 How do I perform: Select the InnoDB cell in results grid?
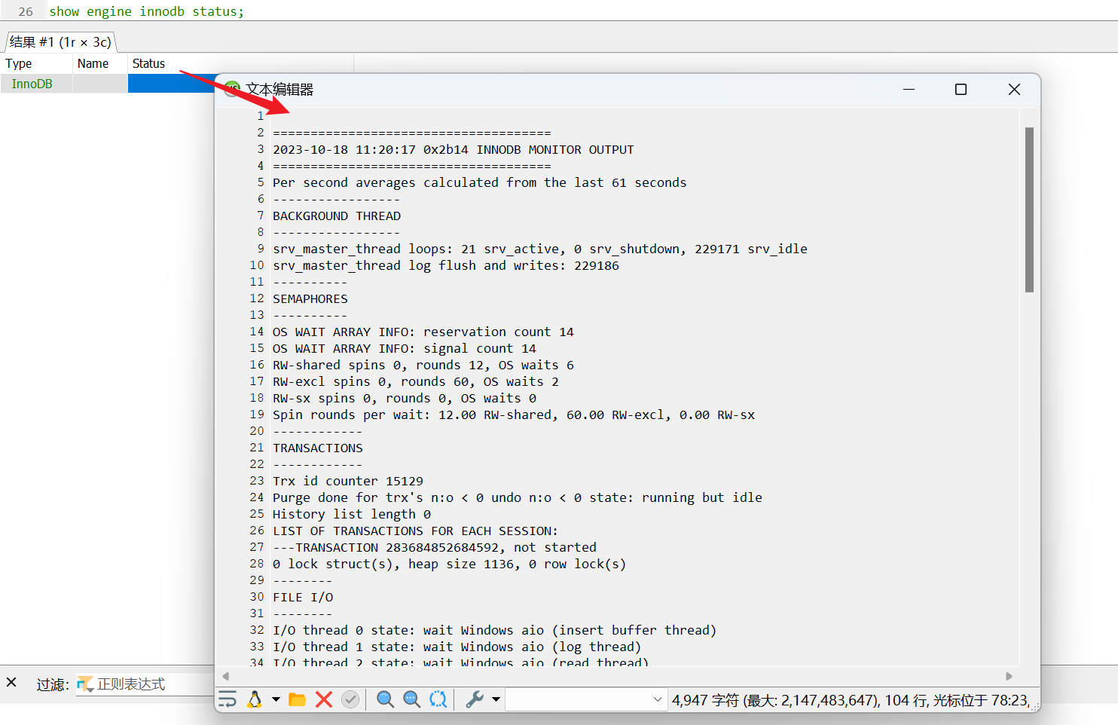[x=36, y=84]
